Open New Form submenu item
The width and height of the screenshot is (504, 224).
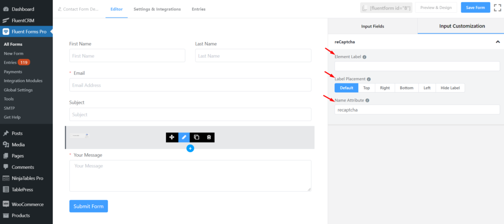tap(13, 53)
